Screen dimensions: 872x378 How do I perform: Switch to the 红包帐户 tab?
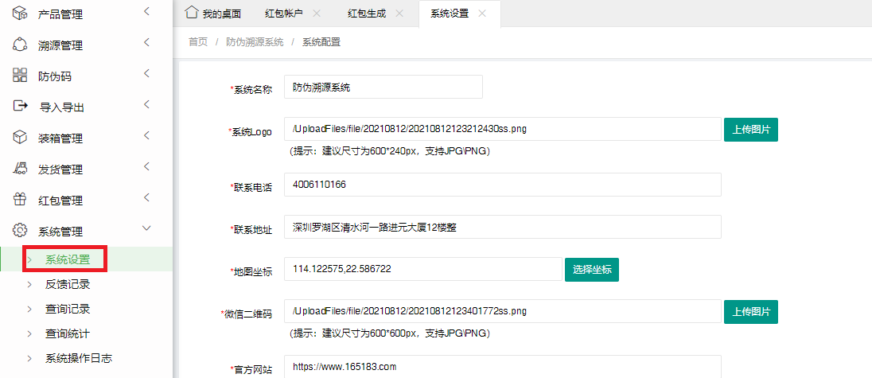point(283,14)
